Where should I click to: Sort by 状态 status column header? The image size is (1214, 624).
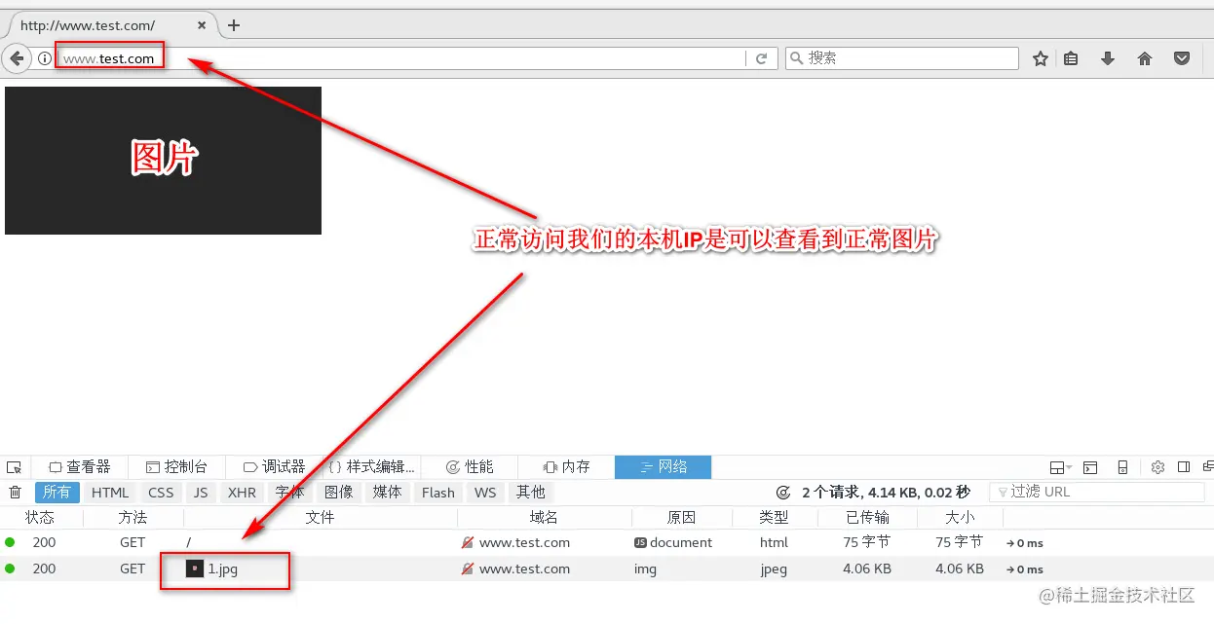(40, 518)
